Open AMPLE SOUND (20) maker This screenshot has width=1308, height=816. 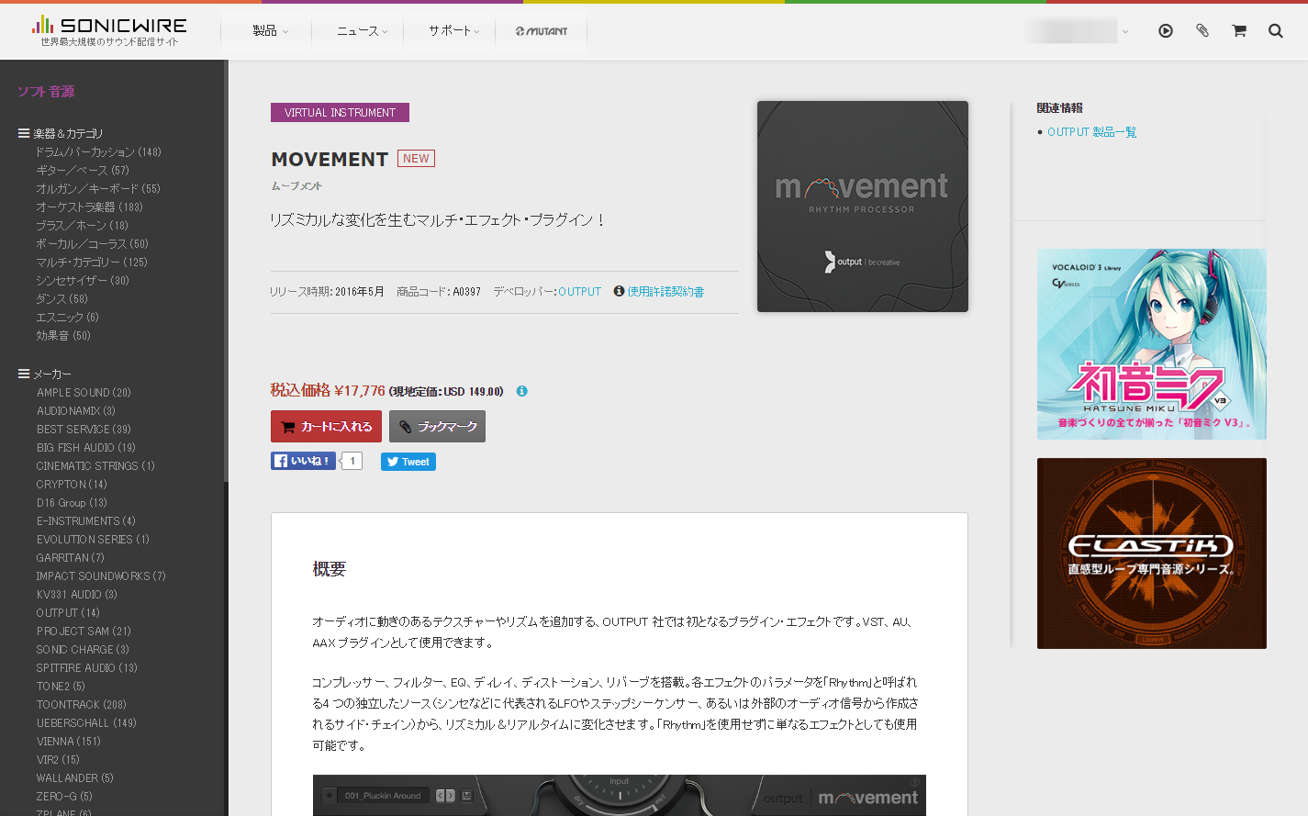click(84, 393)
